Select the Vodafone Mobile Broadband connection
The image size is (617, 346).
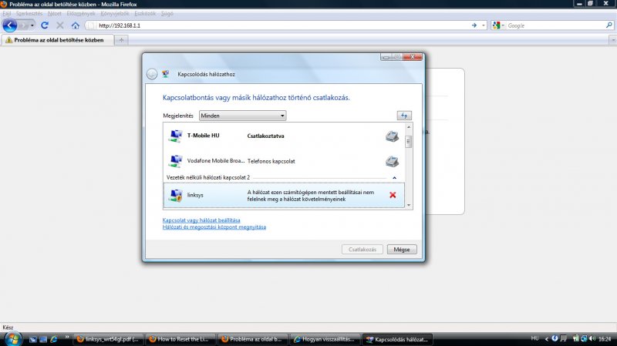pos(284,161)
